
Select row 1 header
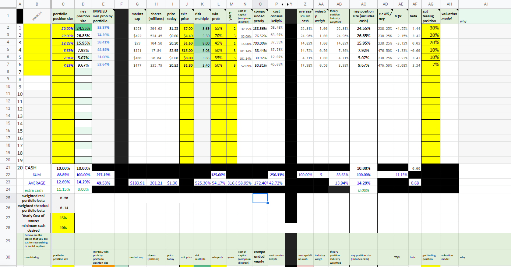pyautogui.click(x=8, y=16)
